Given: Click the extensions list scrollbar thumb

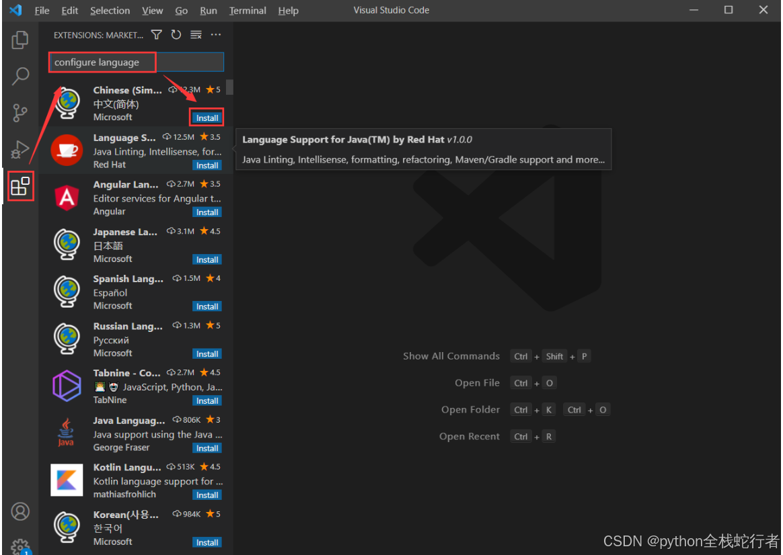Looking at the screenshot, I should [229, 87].
